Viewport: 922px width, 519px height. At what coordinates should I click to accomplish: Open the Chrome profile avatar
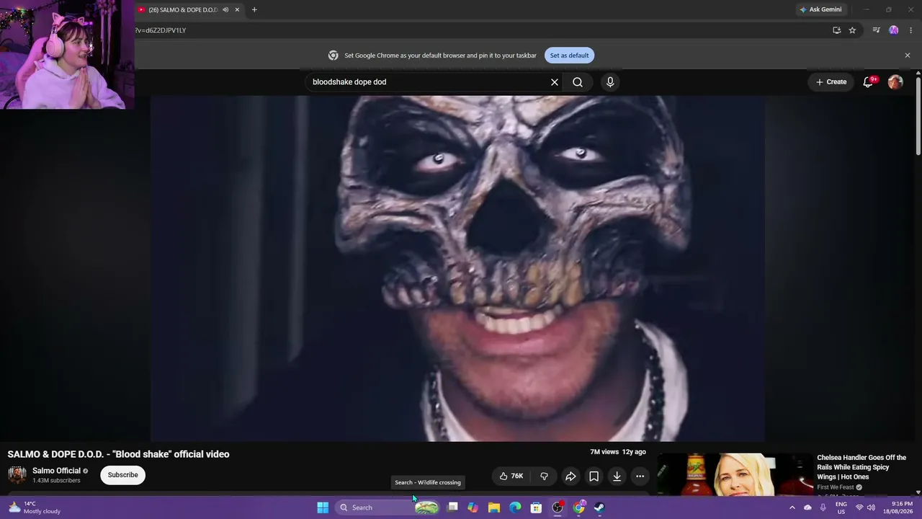tap(894, 30)
